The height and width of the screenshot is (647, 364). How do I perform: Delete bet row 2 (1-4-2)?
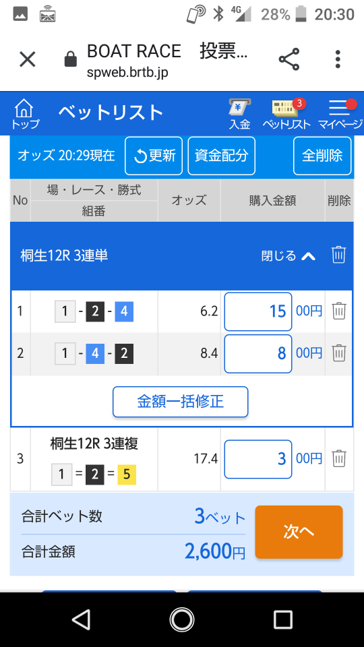[x=339, y=352]
